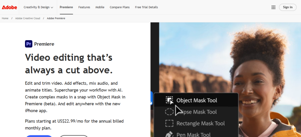301x137 pixels.
Task: Select Pen Mask Tool label in hero image
Action: [193, 135]
